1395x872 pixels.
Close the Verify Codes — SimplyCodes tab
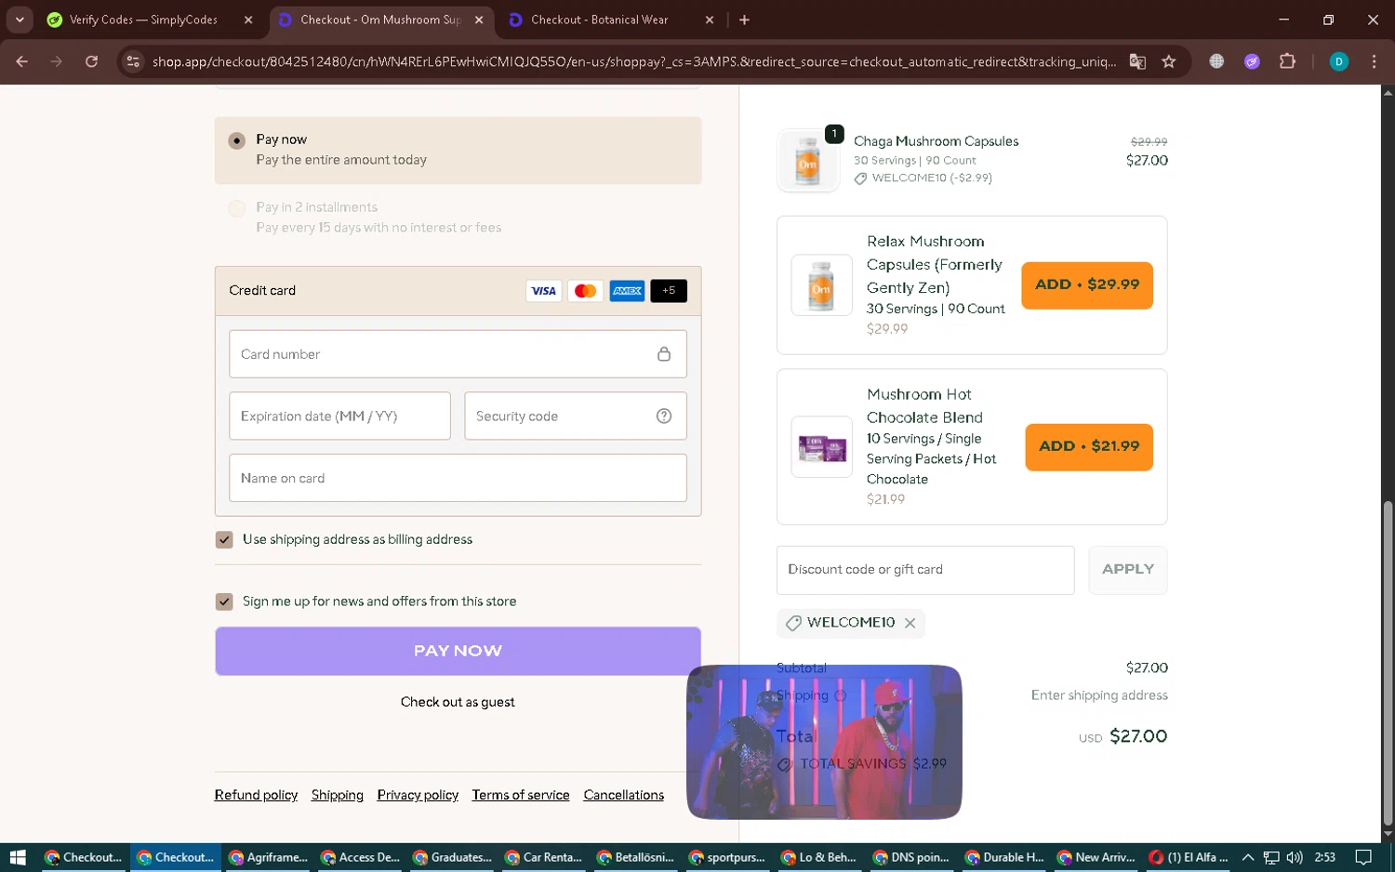pos(248,20)
